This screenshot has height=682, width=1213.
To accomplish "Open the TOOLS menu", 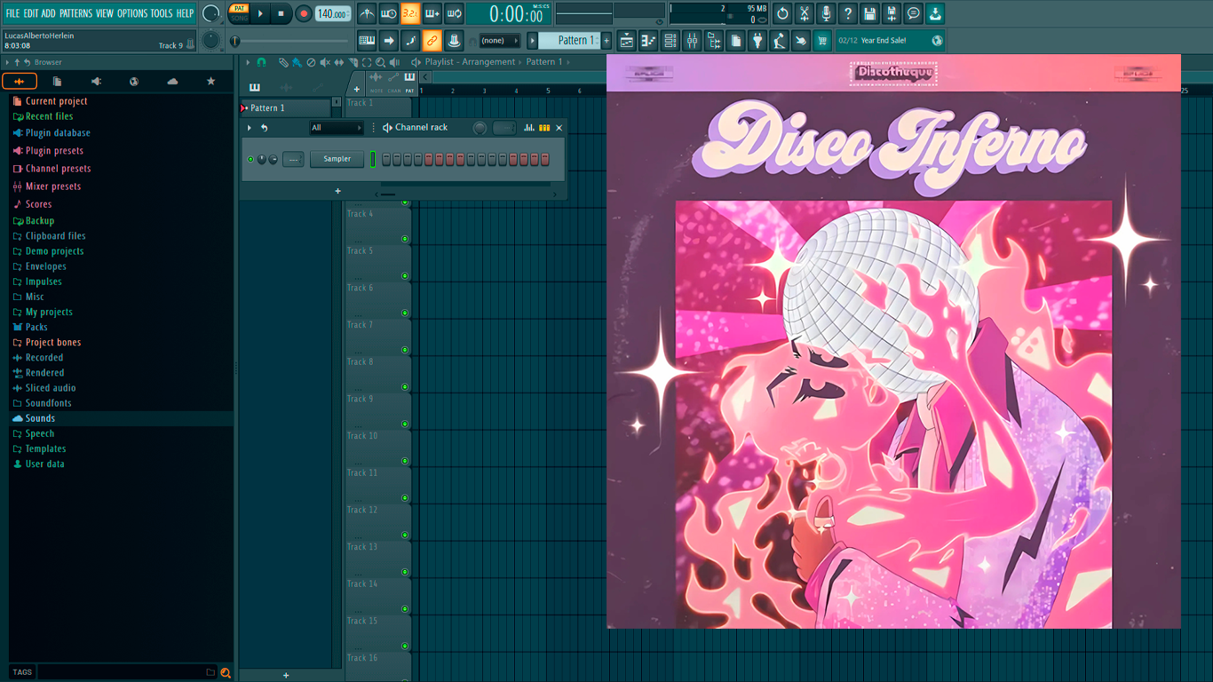I will pos(162,13).
